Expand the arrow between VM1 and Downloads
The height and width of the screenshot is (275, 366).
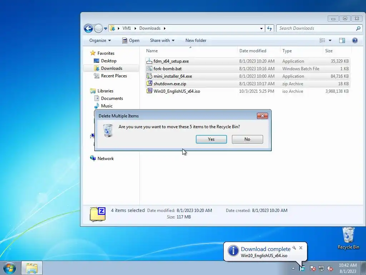click(x=135, y=29)
